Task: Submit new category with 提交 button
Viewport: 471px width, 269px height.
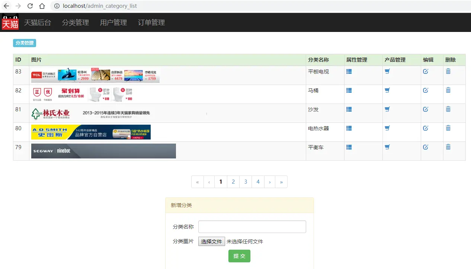Action: point(239,256)
